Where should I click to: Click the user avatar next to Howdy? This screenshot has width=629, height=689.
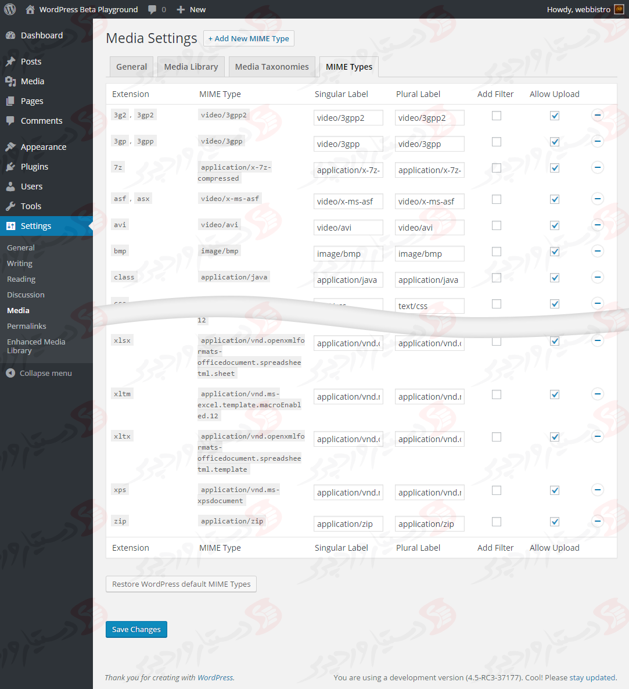pyautogui.click(x=619, y=9)
